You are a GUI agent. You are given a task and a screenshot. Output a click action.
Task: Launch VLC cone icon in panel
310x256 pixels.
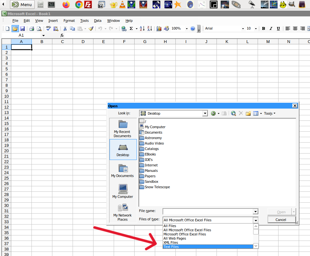coord(122,4)
